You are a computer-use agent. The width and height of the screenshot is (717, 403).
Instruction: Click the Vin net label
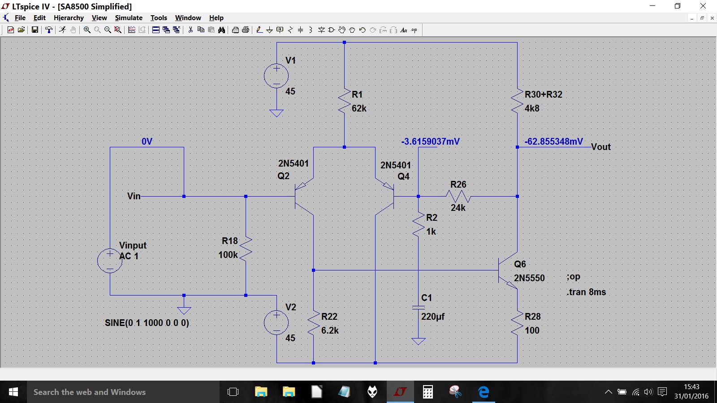pyautogui.click(x=134, y=196)
